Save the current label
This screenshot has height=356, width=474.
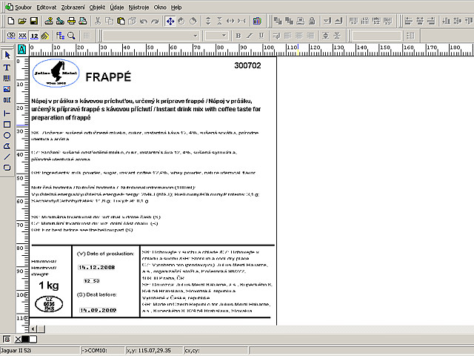click(x=34, y=21)
